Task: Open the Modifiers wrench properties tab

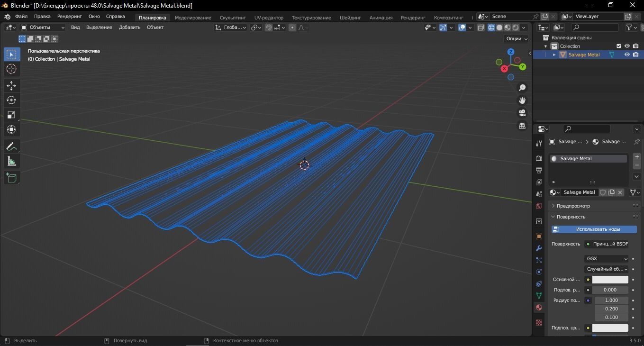Action: [x=539, y=248]
